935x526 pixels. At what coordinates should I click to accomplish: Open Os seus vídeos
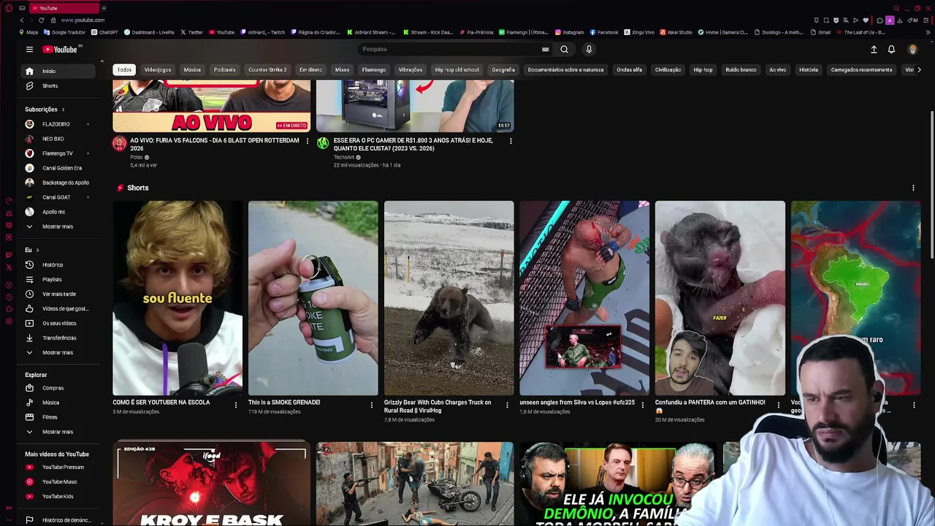(58, 323)
